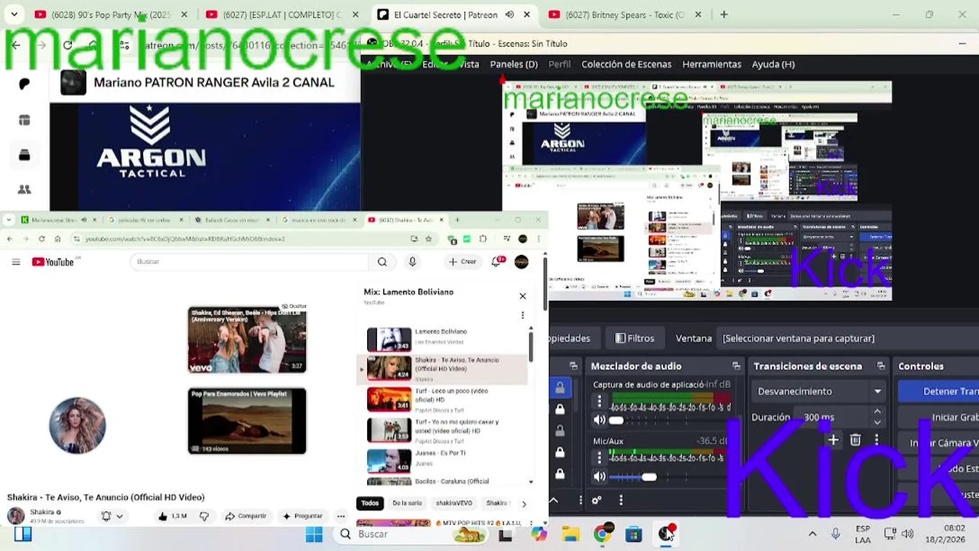
Task: Open transition properties three-dot menu
Action: pos(877,439)
